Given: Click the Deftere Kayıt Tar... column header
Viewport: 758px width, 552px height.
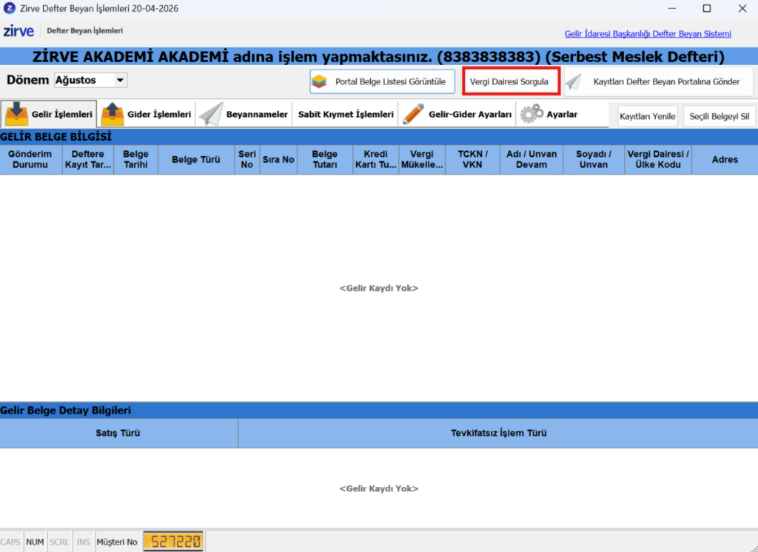Looking at the screenshot, I should point(87,160).
